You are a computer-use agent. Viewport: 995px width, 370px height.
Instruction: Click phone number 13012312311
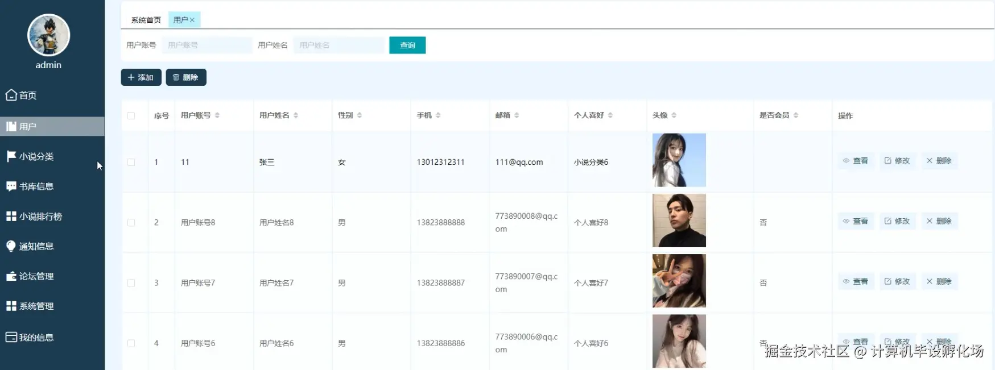click(x=440, y=162)
